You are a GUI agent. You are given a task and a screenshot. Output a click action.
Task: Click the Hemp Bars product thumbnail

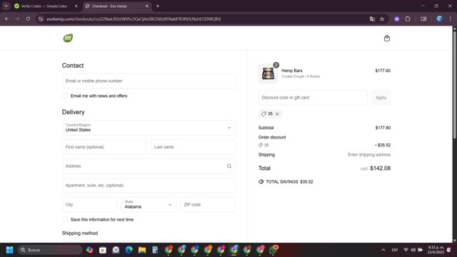(x=268, y=74)
